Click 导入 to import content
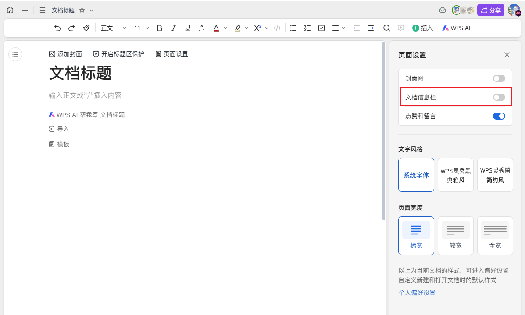This screenshot has height=315, width=525. click(x=59, y=129)
